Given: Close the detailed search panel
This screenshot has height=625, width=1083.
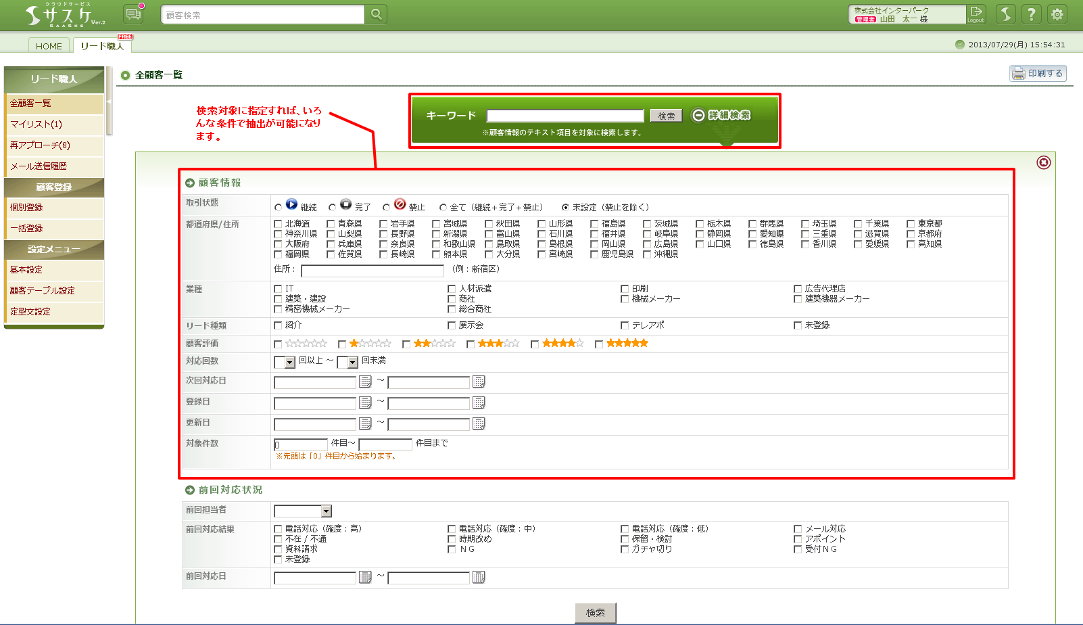Looking at the screenshot, I should tap(1044, 162).
